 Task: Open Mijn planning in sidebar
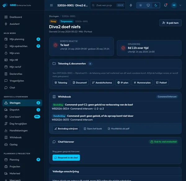pyautogui.click(x=22, y=39)
